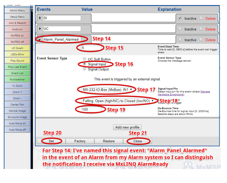Click the Event Dead Time field
Image resolution: width=227 pixels, height=183 pixels.
(x=91, y=48)
